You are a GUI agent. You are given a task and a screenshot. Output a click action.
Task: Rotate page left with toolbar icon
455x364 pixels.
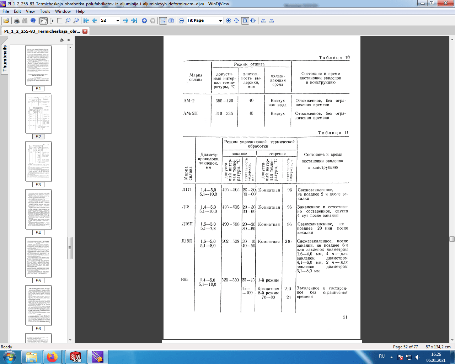coord(263,21)
